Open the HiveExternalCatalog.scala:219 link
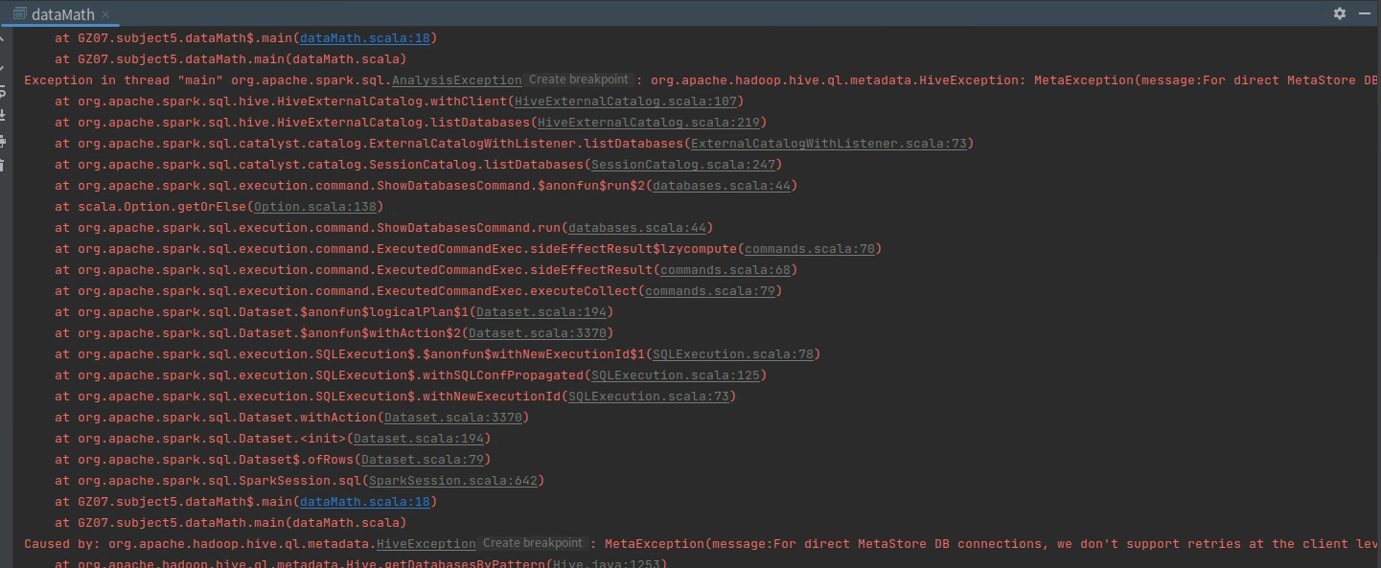This screenshot has width=1381, height=568. coord(652,123)
